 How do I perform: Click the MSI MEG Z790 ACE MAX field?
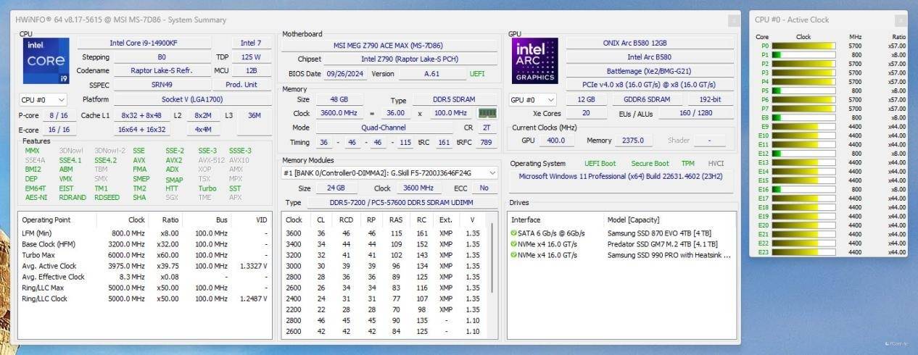pyautogui.click(x=389, y=46)
